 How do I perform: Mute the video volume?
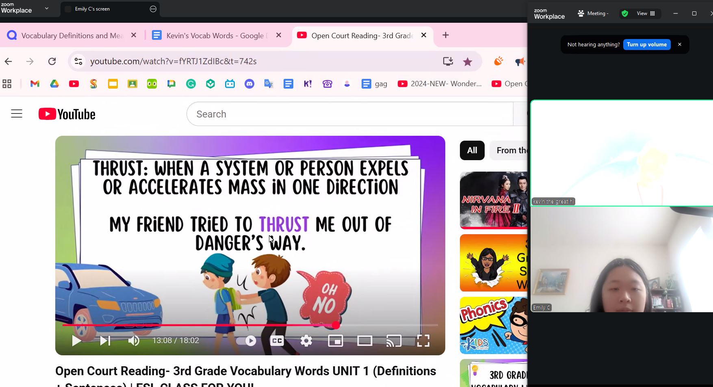coord(134,341)
